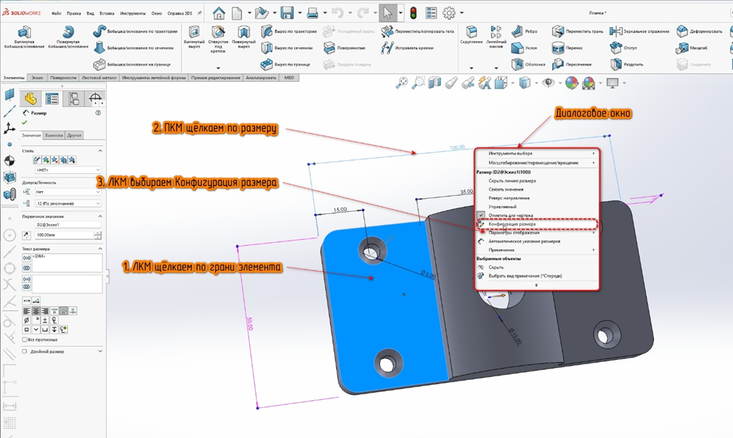Enable the Двойной размер checkbox
733x438 pixels.
pos(25,351)
